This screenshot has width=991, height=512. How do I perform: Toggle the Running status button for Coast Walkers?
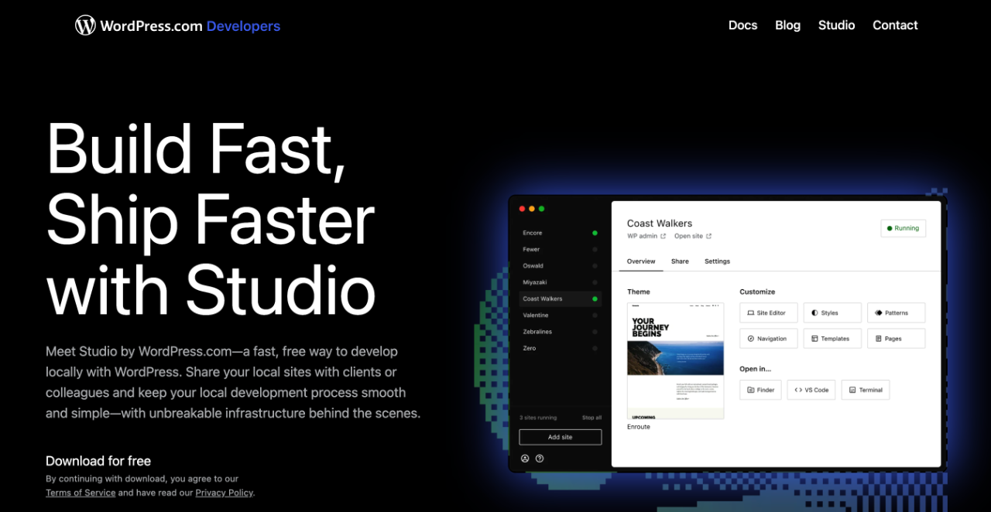903,228
